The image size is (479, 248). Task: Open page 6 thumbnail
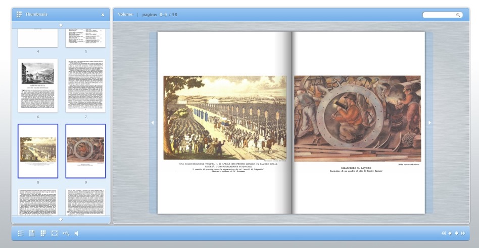[38, 86]
